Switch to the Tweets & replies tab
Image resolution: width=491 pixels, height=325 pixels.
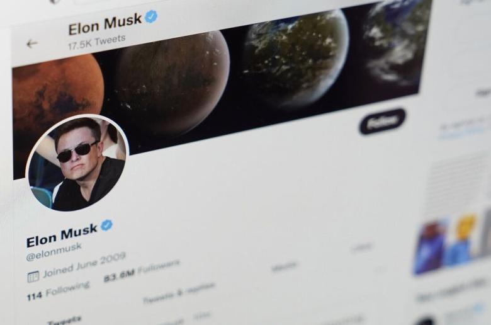(179, 294)
